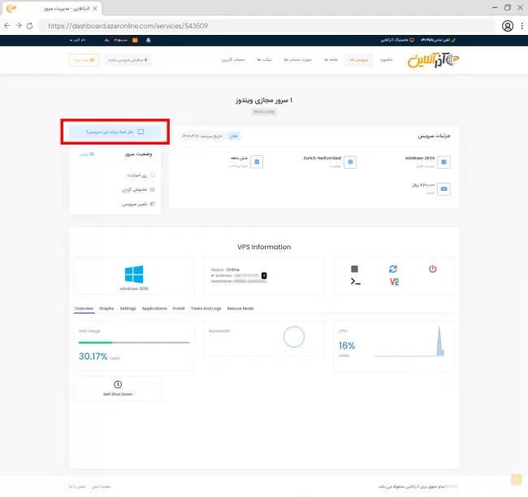Viewport: 528px width, 497px height.
Task: Switch to the Graphs tab
Action: (x=106, y=309)
